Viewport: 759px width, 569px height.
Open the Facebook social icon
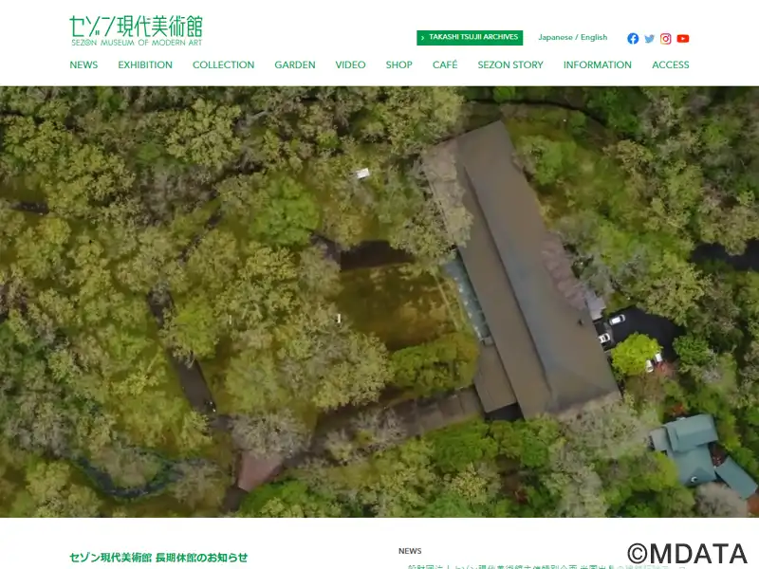tap(633, 39)
